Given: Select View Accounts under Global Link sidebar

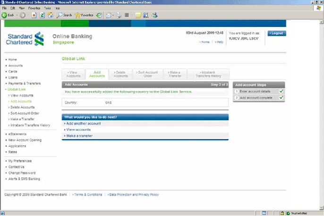Looking at the screenshot, I should (x=22, y=95).
